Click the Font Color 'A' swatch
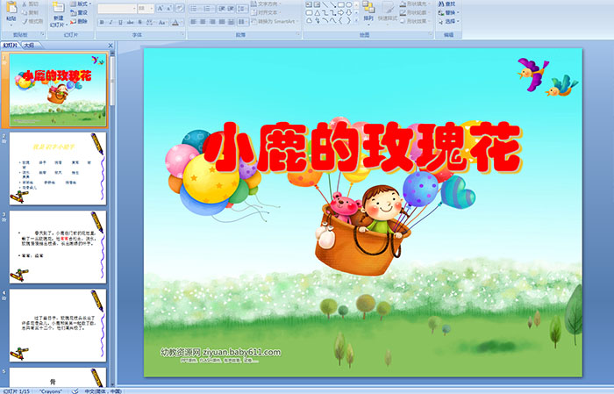Image resolution: width=614 pixels, height=394 pixels. coord(175,22)
